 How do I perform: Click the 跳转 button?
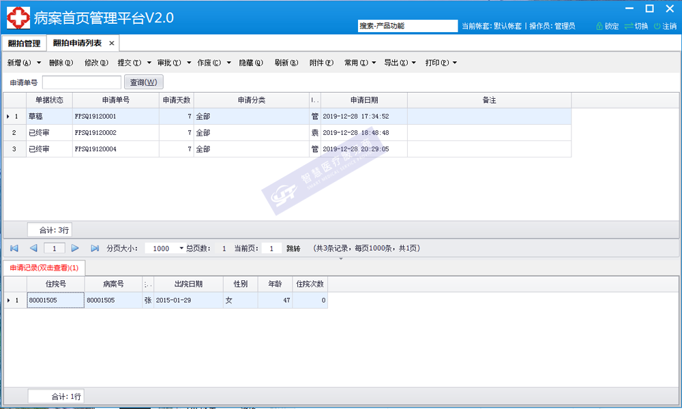point(293,248)
